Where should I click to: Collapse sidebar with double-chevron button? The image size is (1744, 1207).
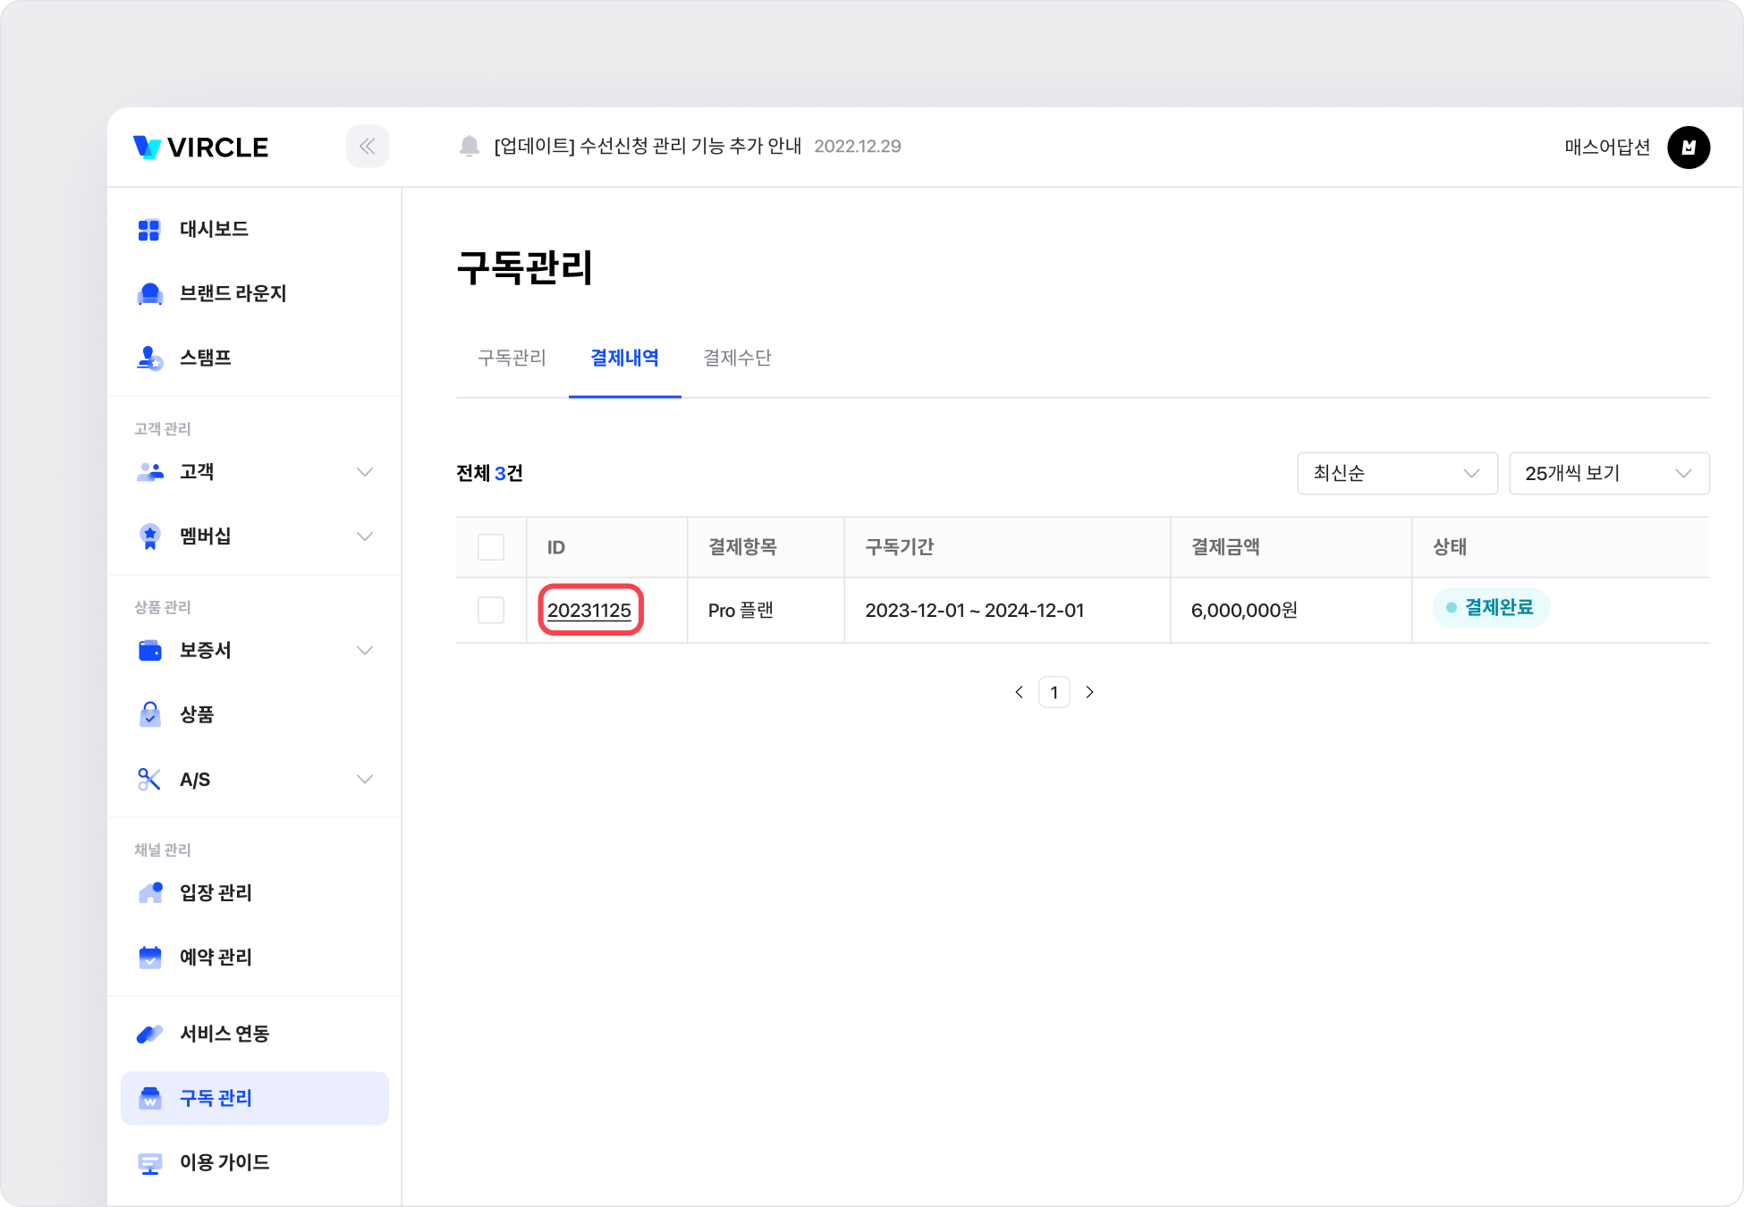367,147
